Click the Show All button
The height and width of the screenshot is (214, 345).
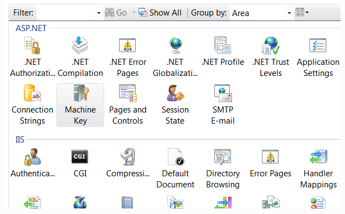pos(160,13)
